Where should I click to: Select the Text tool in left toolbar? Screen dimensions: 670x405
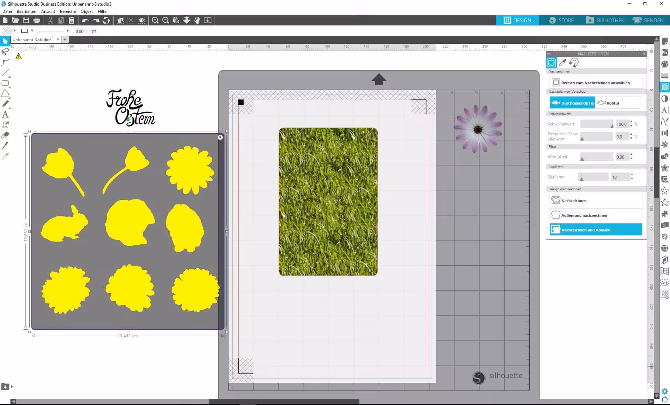point(5,114)
